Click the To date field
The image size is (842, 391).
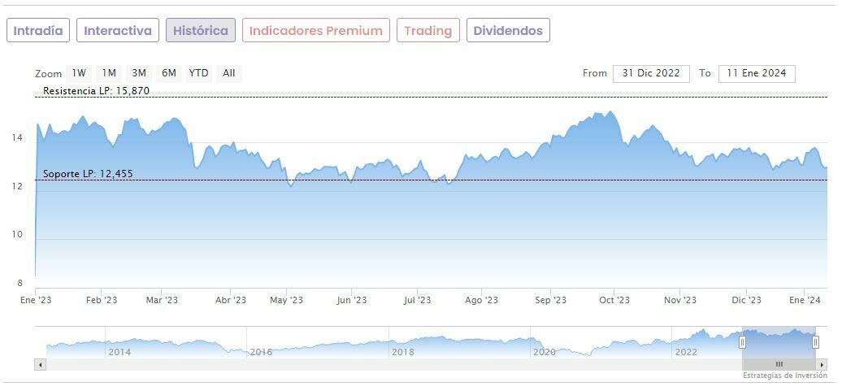tap(757, 73)
